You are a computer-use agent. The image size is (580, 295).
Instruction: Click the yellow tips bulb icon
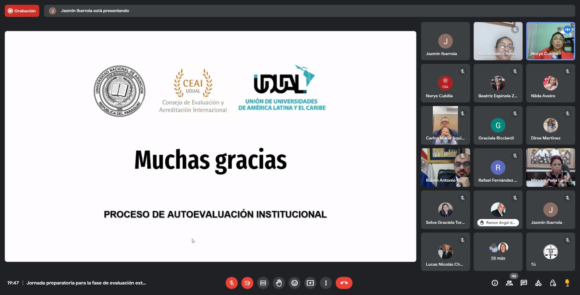point(567,283)
